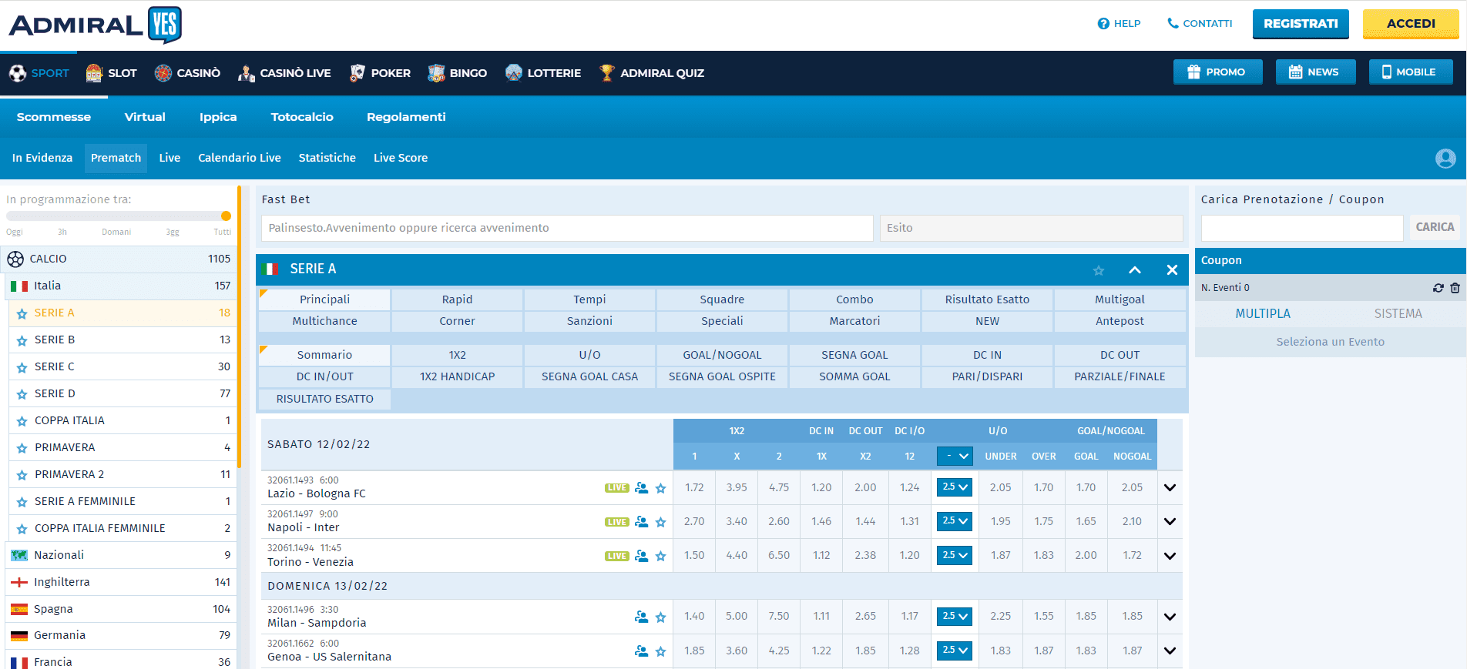
Task: Click the Sport soccer ball icon
Action: coord(18,73)
